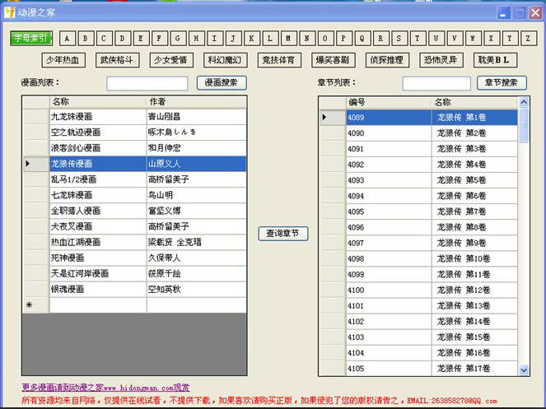
Task: Click author cell 鸟山明
Action: [196, 195]
